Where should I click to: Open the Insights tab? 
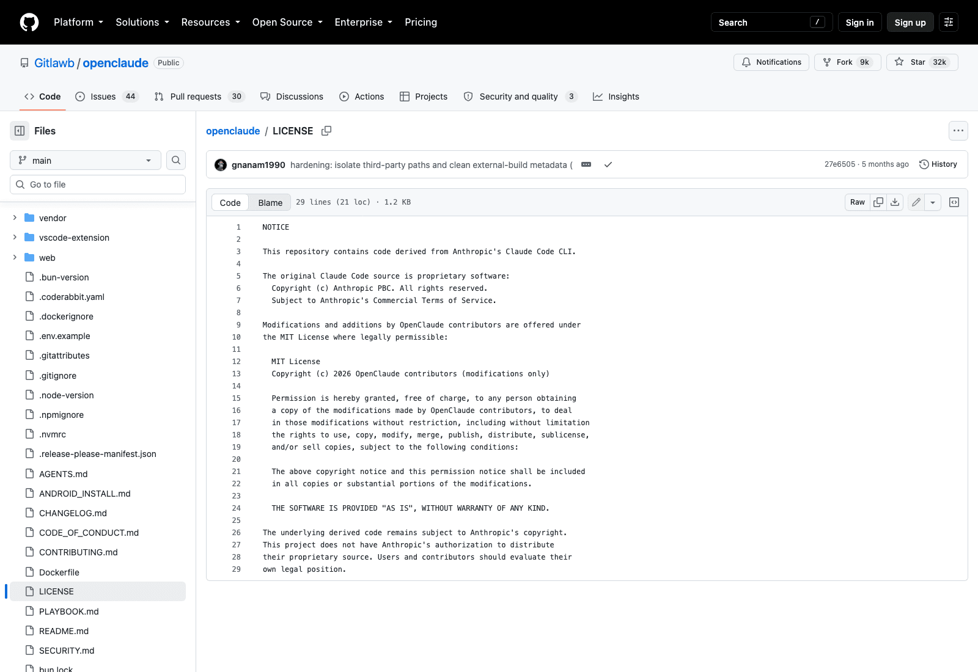pos(616,97)
